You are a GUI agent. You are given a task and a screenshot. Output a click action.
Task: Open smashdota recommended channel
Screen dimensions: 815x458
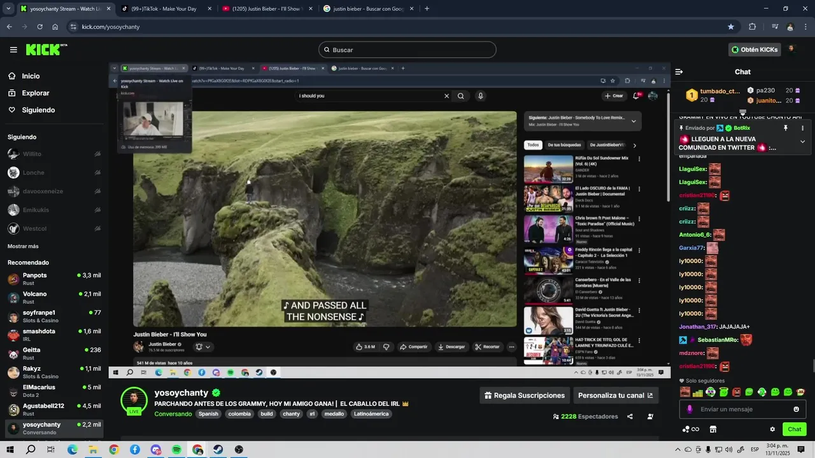pos(54,335)
